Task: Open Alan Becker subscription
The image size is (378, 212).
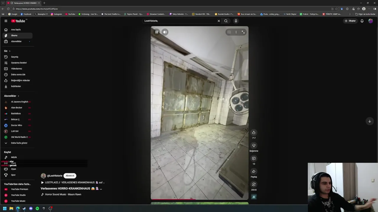Action: (x=17, y=108)
